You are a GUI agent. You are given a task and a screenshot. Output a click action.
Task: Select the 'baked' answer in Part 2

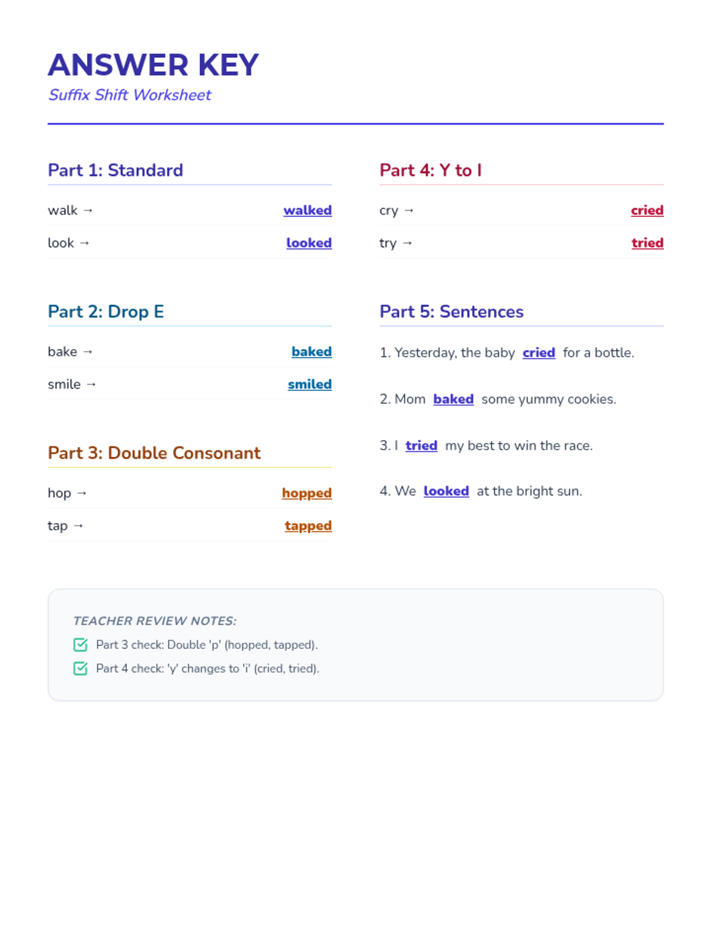(x=312, y=352)
